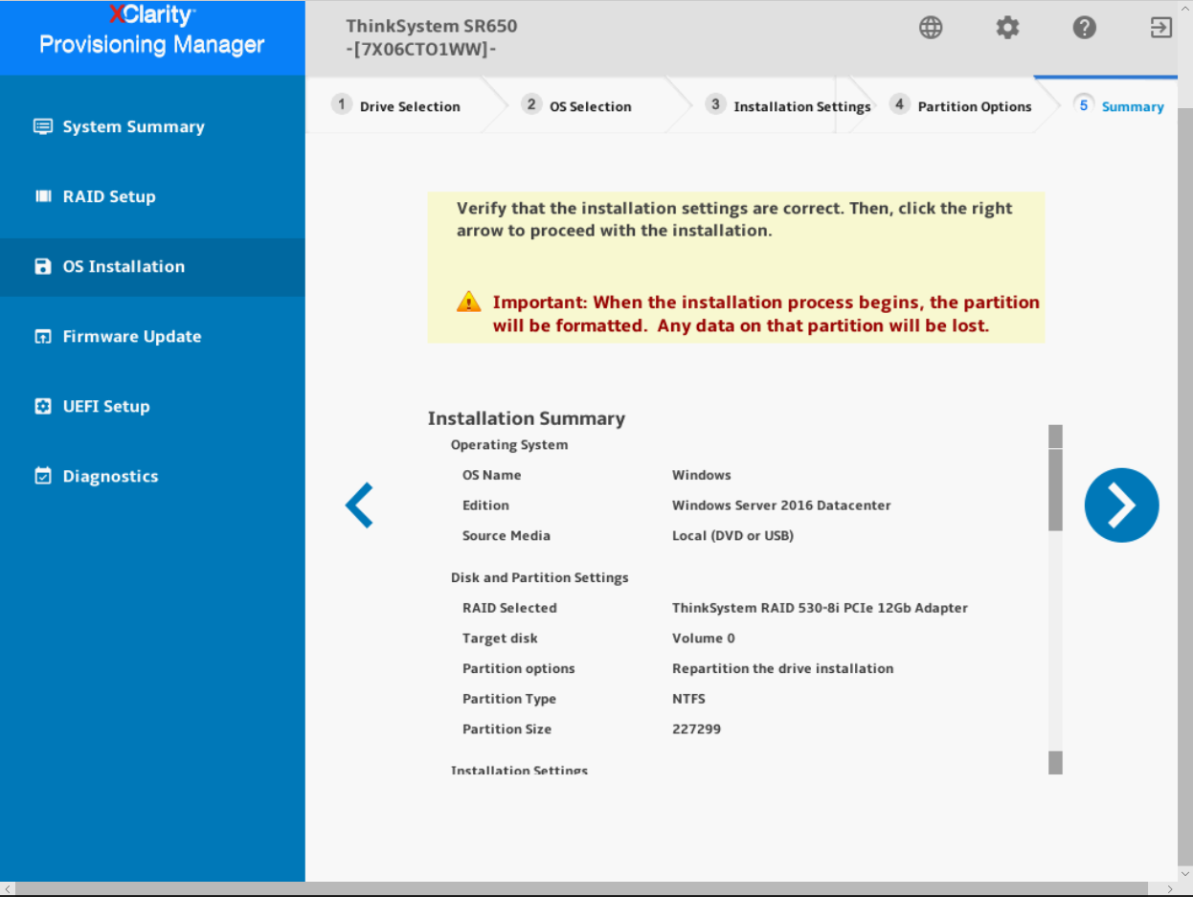Click the Disk and Partition Settings heading
Screen dimensions: 1193x897
[x=540, y=578]
